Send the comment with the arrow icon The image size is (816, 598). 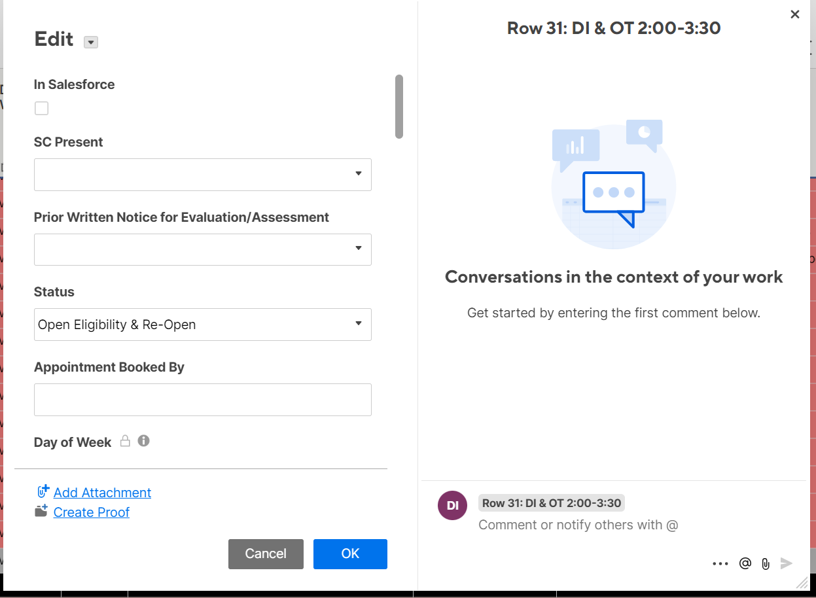pos(786,563)
